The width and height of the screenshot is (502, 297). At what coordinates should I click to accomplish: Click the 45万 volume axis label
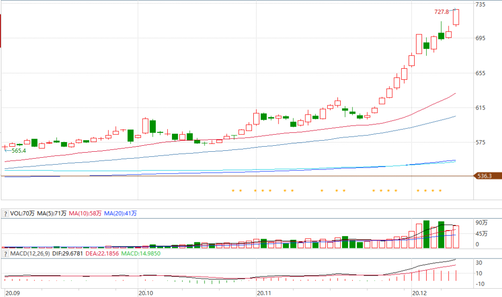coord(482,234)
